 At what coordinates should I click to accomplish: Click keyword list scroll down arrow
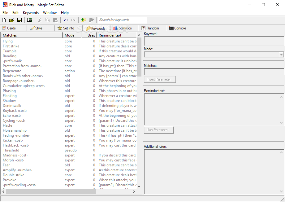click(x=139, y=187)
